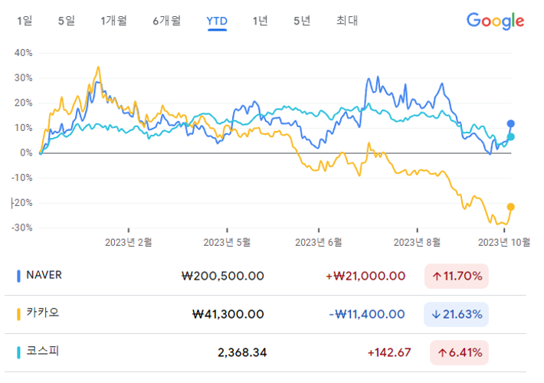Click NAVER blue legend color bar
The height and width of the screenshot is (383, 544).
[x=18, y=276]
